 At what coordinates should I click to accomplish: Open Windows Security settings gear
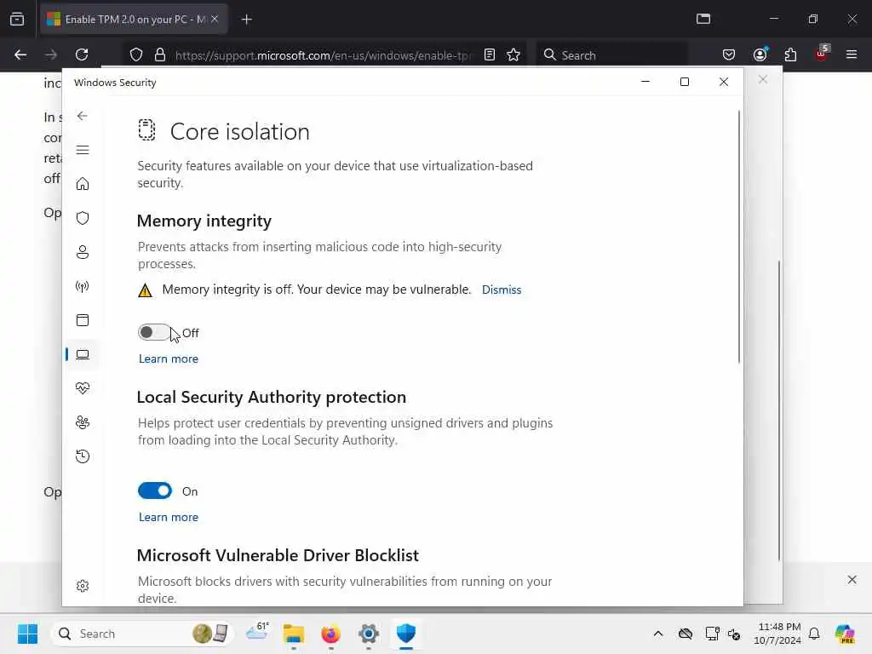coord(83,586)
